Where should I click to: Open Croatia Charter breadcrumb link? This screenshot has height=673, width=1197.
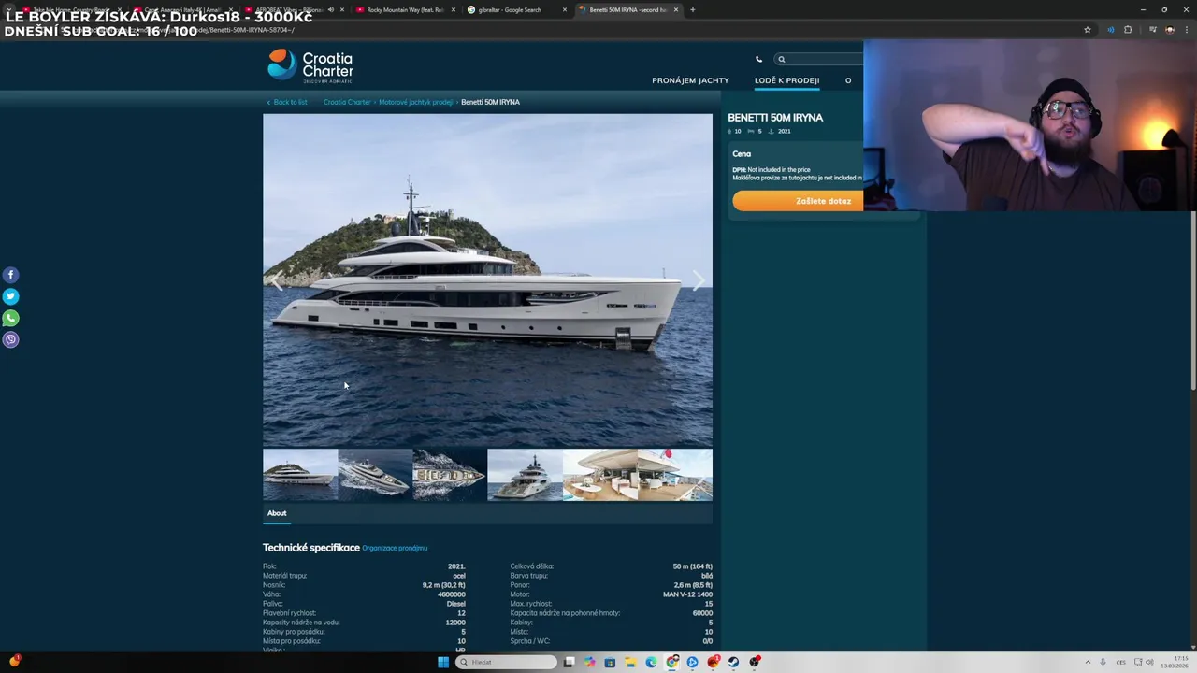[x=347, y=102]
